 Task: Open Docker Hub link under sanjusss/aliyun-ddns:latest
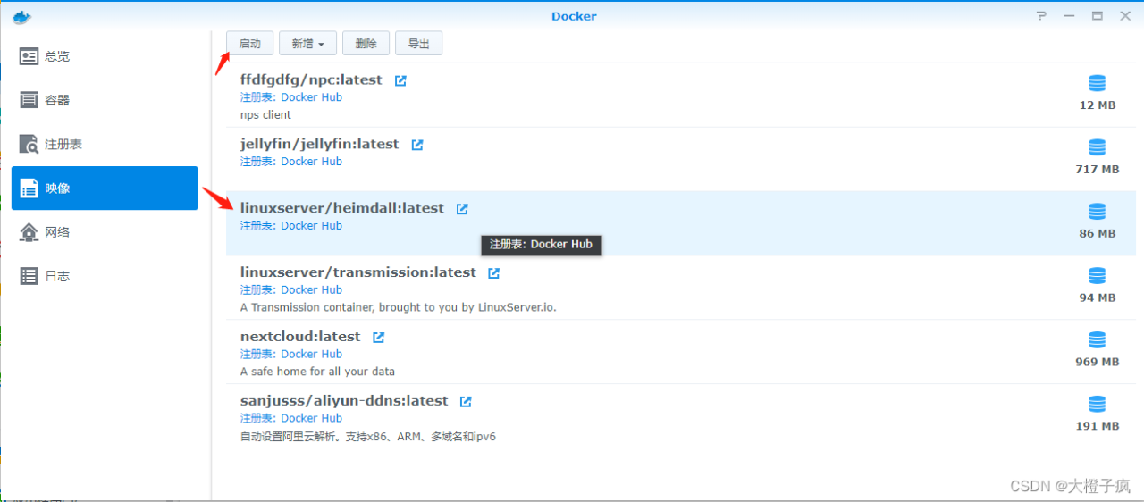click(311, 419)
